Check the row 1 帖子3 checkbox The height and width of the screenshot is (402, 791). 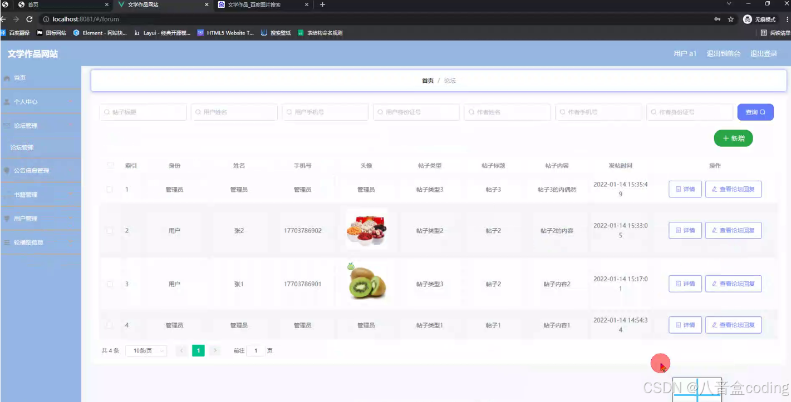pyautogui.click(x=110, y=190)
